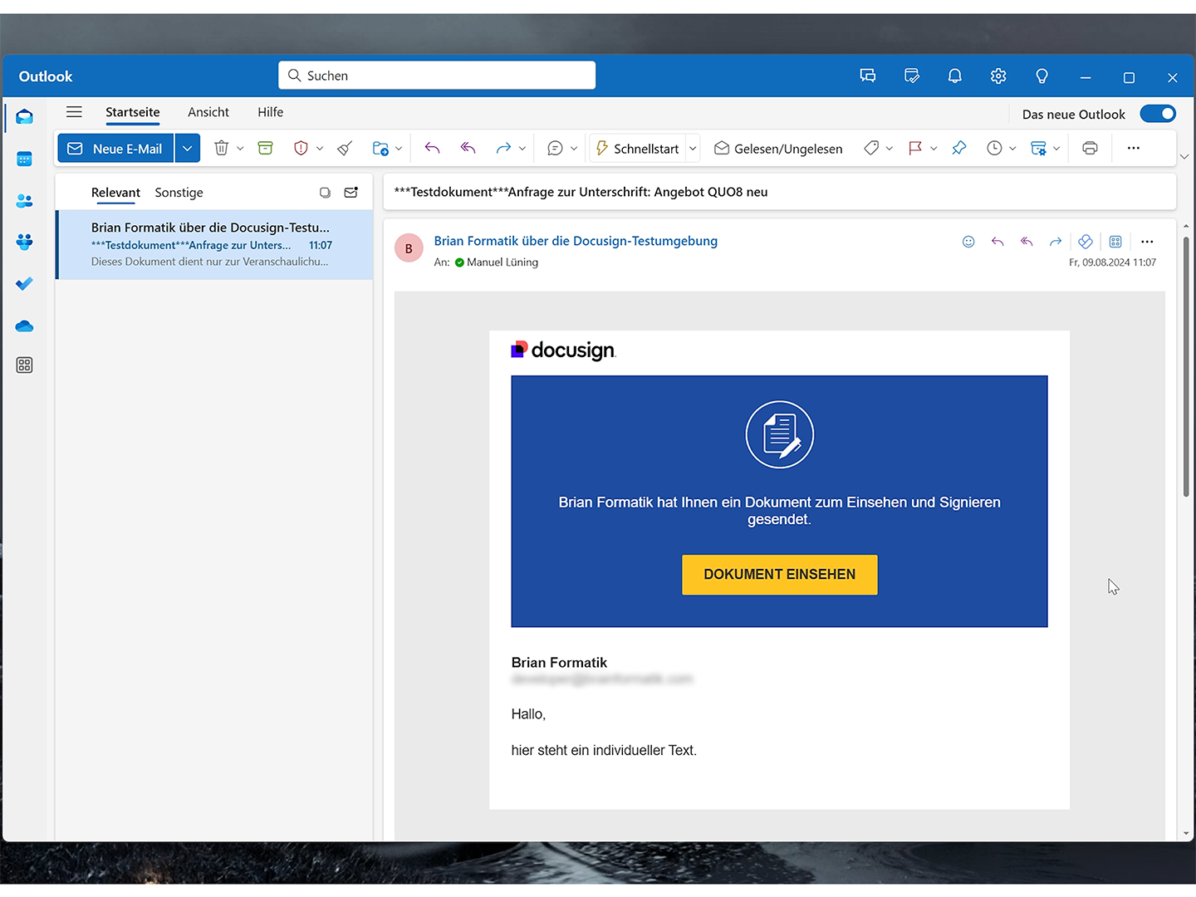Click sender name Brian Formatik link

(576, 241)
